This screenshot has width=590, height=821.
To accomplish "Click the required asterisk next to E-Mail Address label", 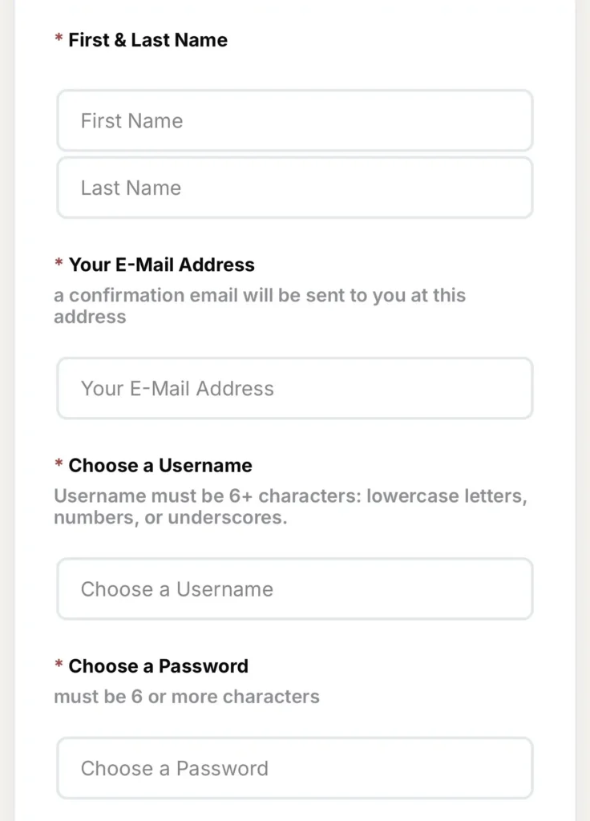I will [x=59, y=265].
